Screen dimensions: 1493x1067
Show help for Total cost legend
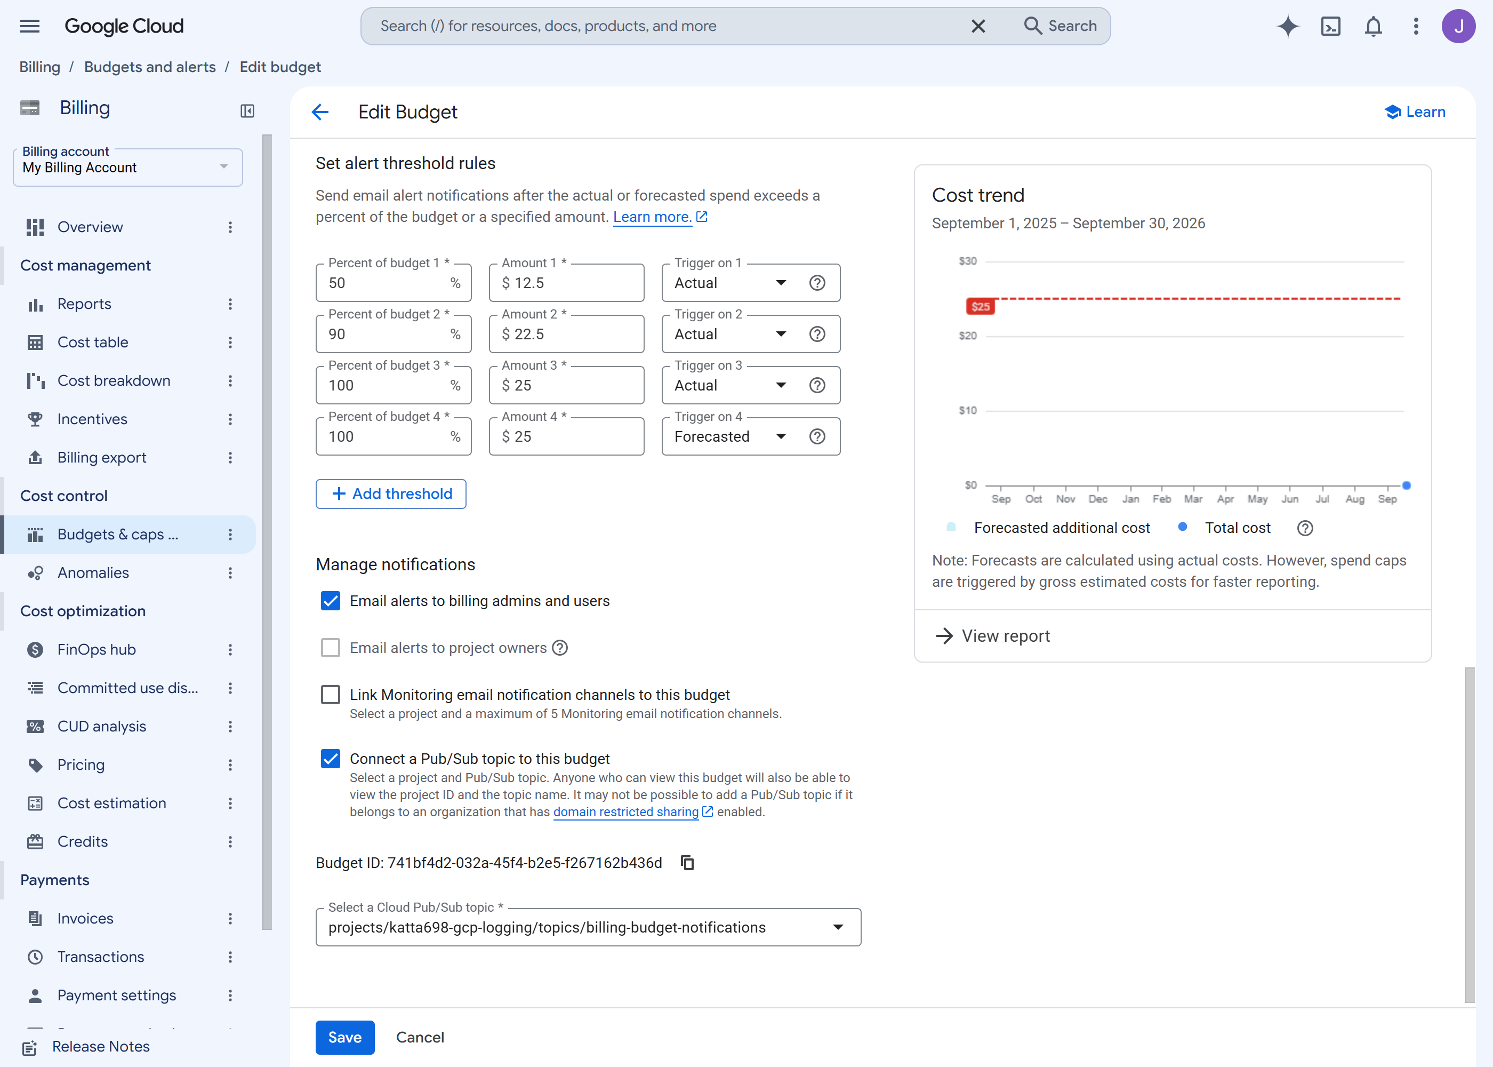click(1305, 528)
